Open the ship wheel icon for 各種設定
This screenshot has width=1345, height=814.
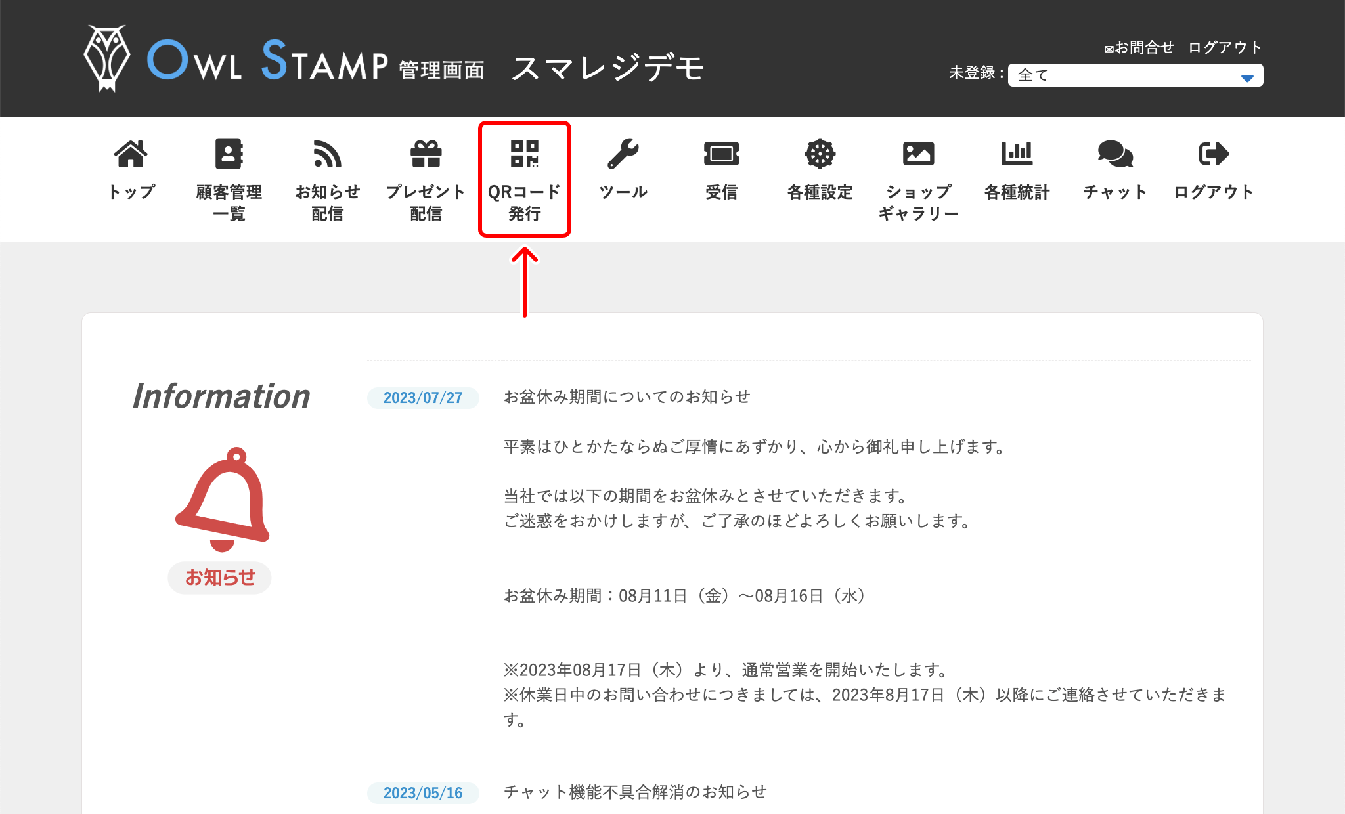(820, 154)
